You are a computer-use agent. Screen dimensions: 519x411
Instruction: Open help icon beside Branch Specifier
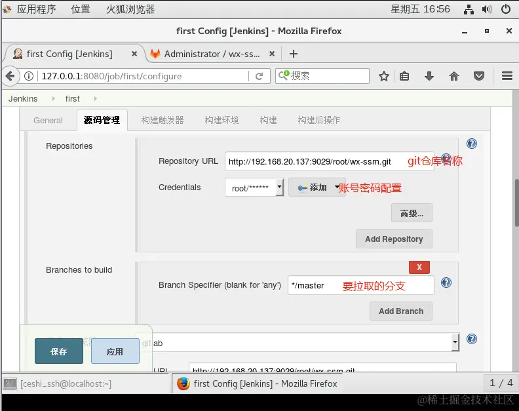coord(446,283)
